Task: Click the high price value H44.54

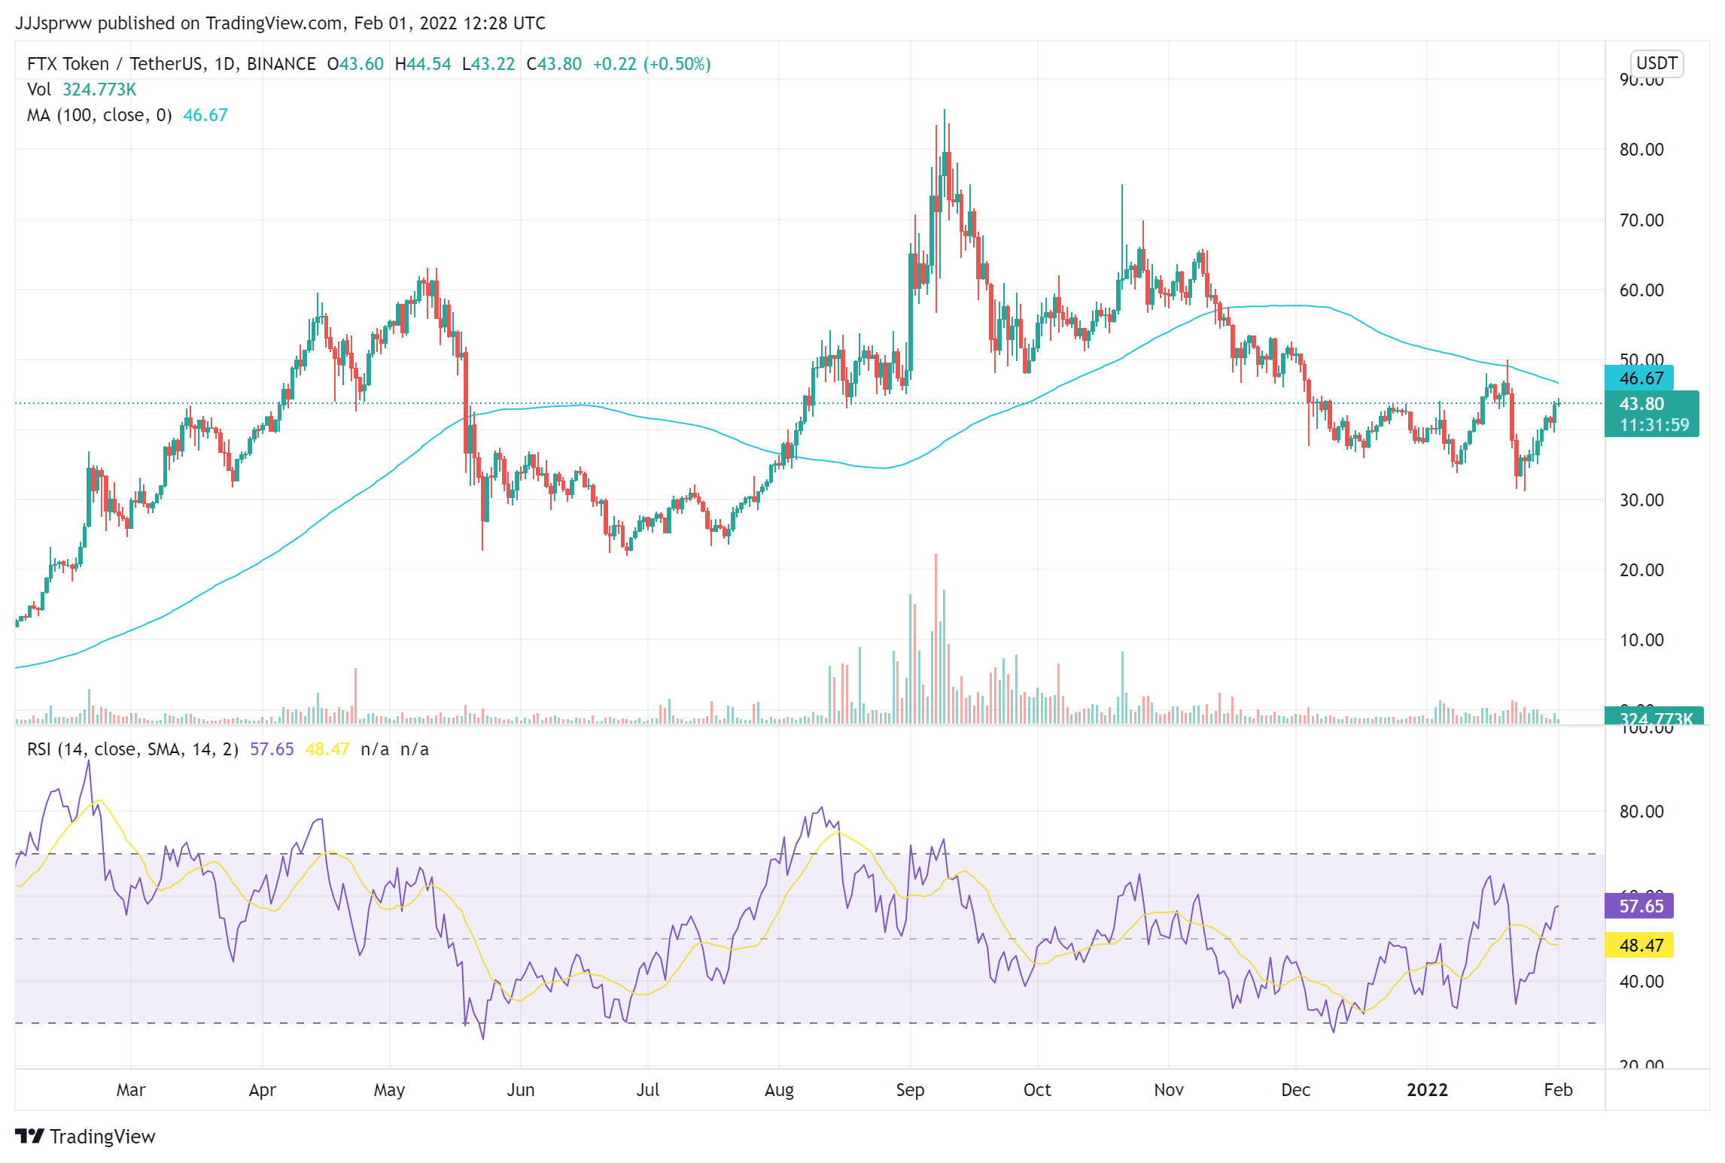Action: pyautogui.click(x=423, y=64)
